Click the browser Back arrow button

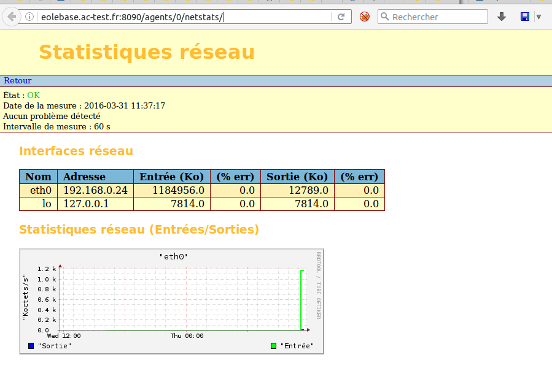point(12,17)
